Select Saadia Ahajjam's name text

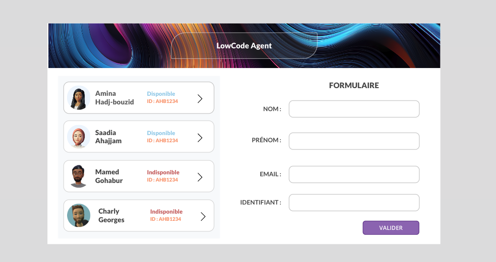point(108,137)
